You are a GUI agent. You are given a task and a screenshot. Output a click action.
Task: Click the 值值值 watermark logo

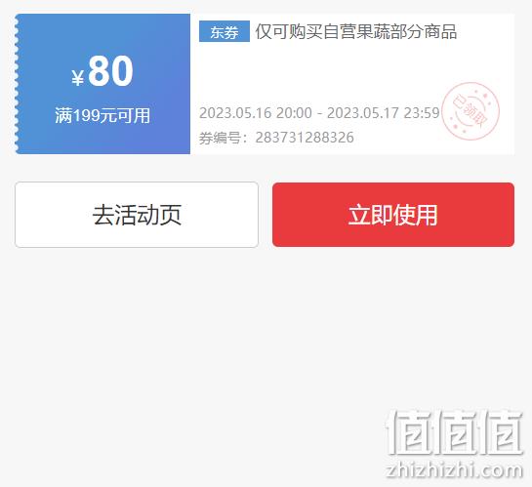coord(454,432)
